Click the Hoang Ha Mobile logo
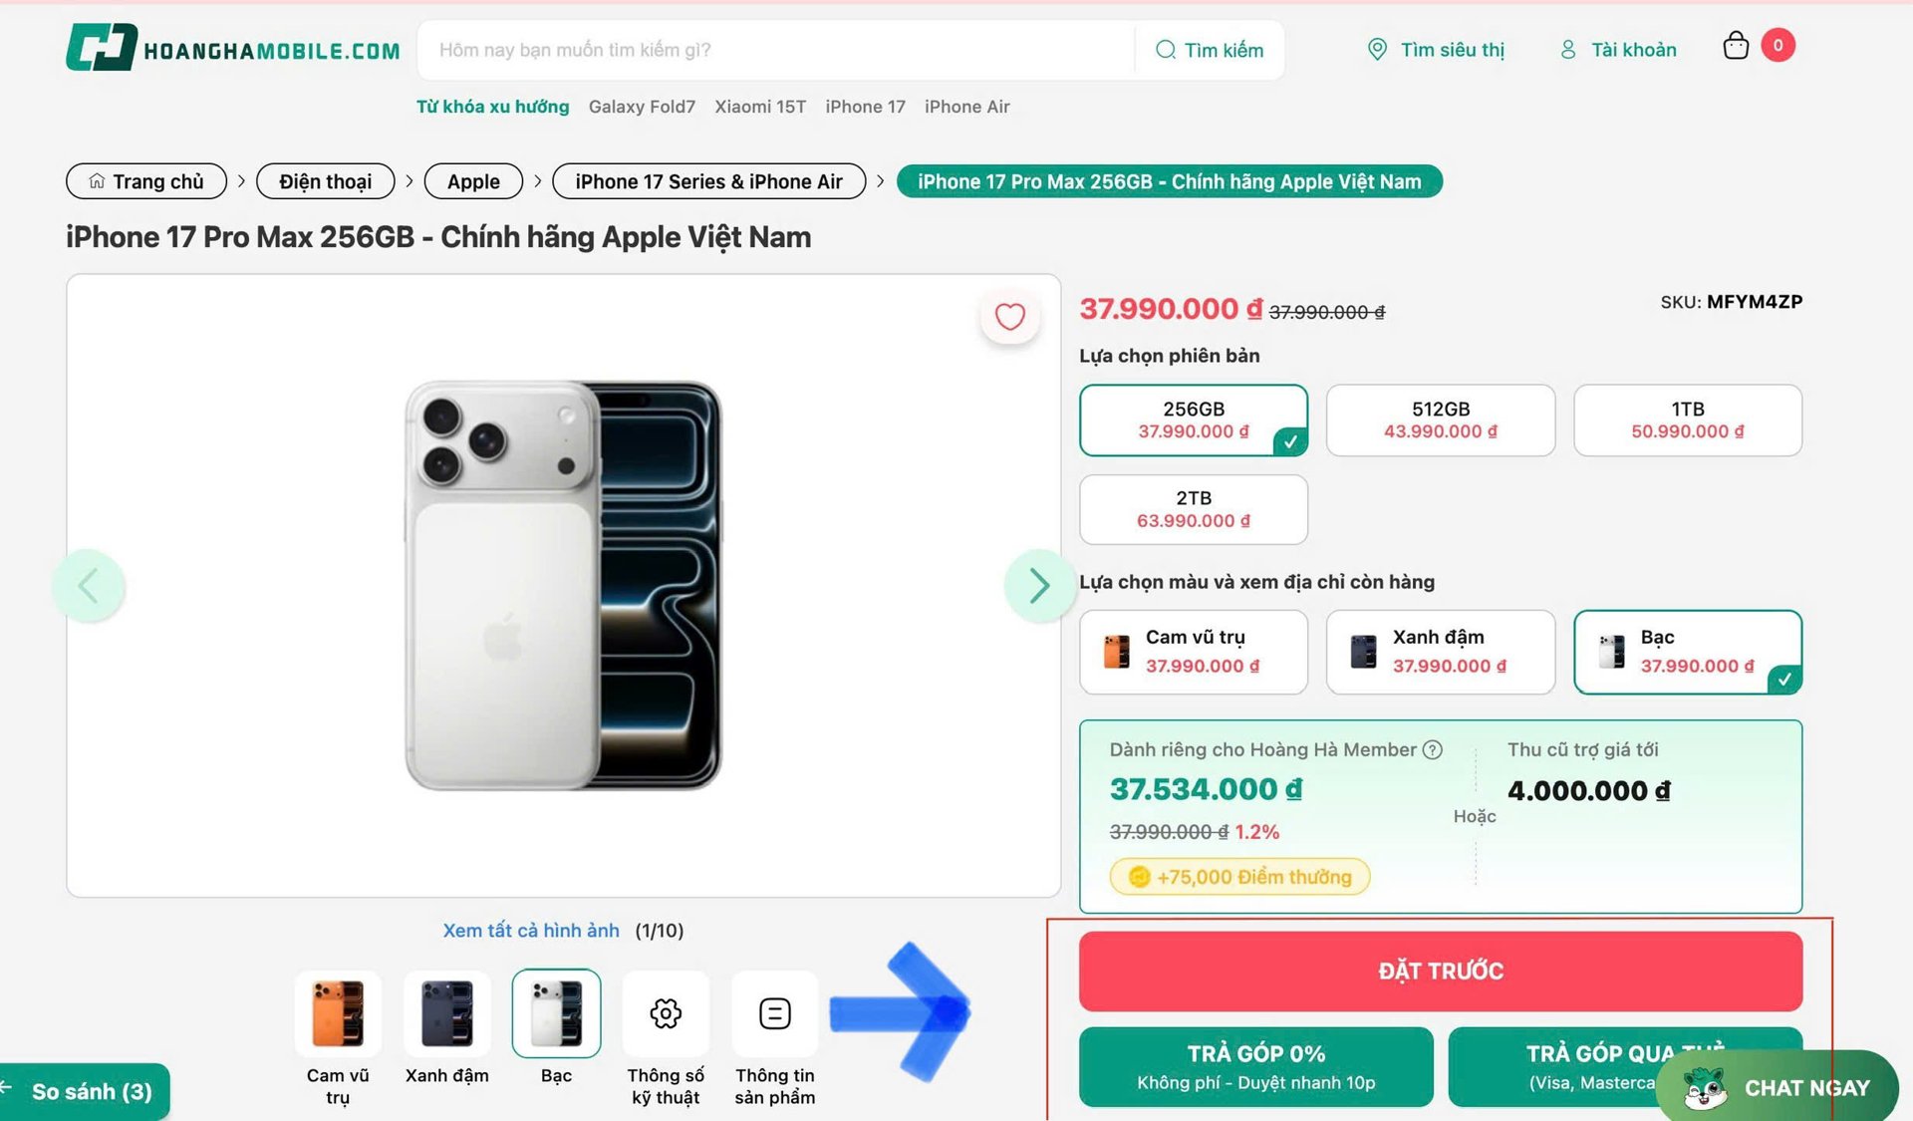The image size is (1913, 1121). (232, 48)
